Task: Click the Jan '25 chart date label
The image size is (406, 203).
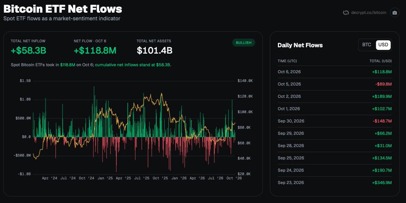Action: 105,178
